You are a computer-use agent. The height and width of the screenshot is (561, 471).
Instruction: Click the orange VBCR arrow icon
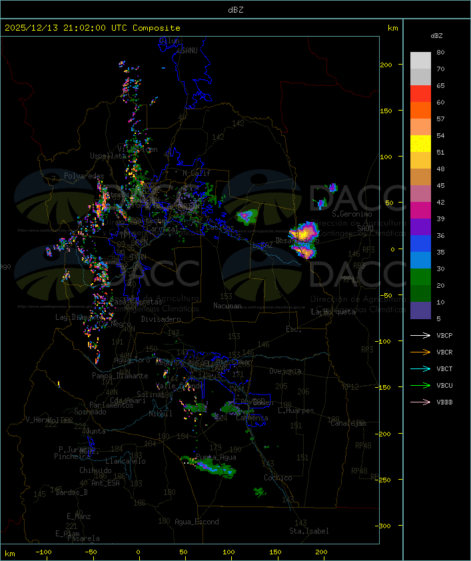coord(420,352)
